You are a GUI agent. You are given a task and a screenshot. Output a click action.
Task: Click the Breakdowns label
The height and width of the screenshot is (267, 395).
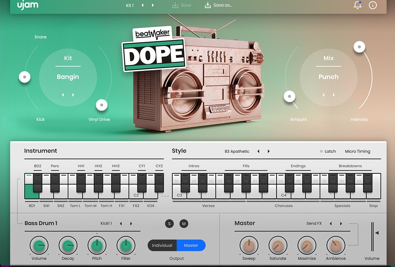(350, 166)
